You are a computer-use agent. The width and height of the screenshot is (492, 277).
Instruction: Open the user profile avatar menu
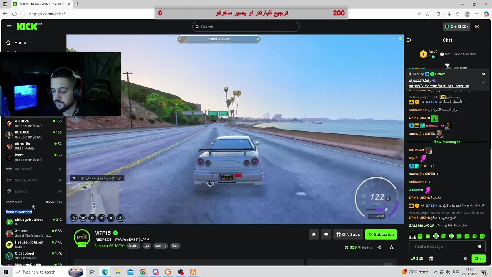tap(477, 27)
